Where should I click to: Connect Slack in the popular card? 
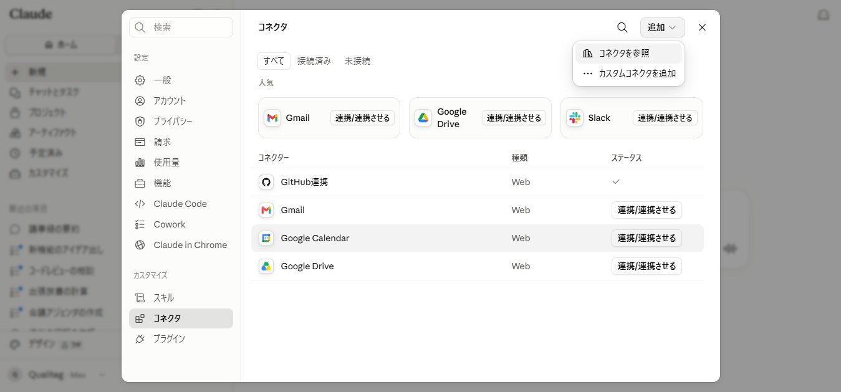[x=665, y=118]
